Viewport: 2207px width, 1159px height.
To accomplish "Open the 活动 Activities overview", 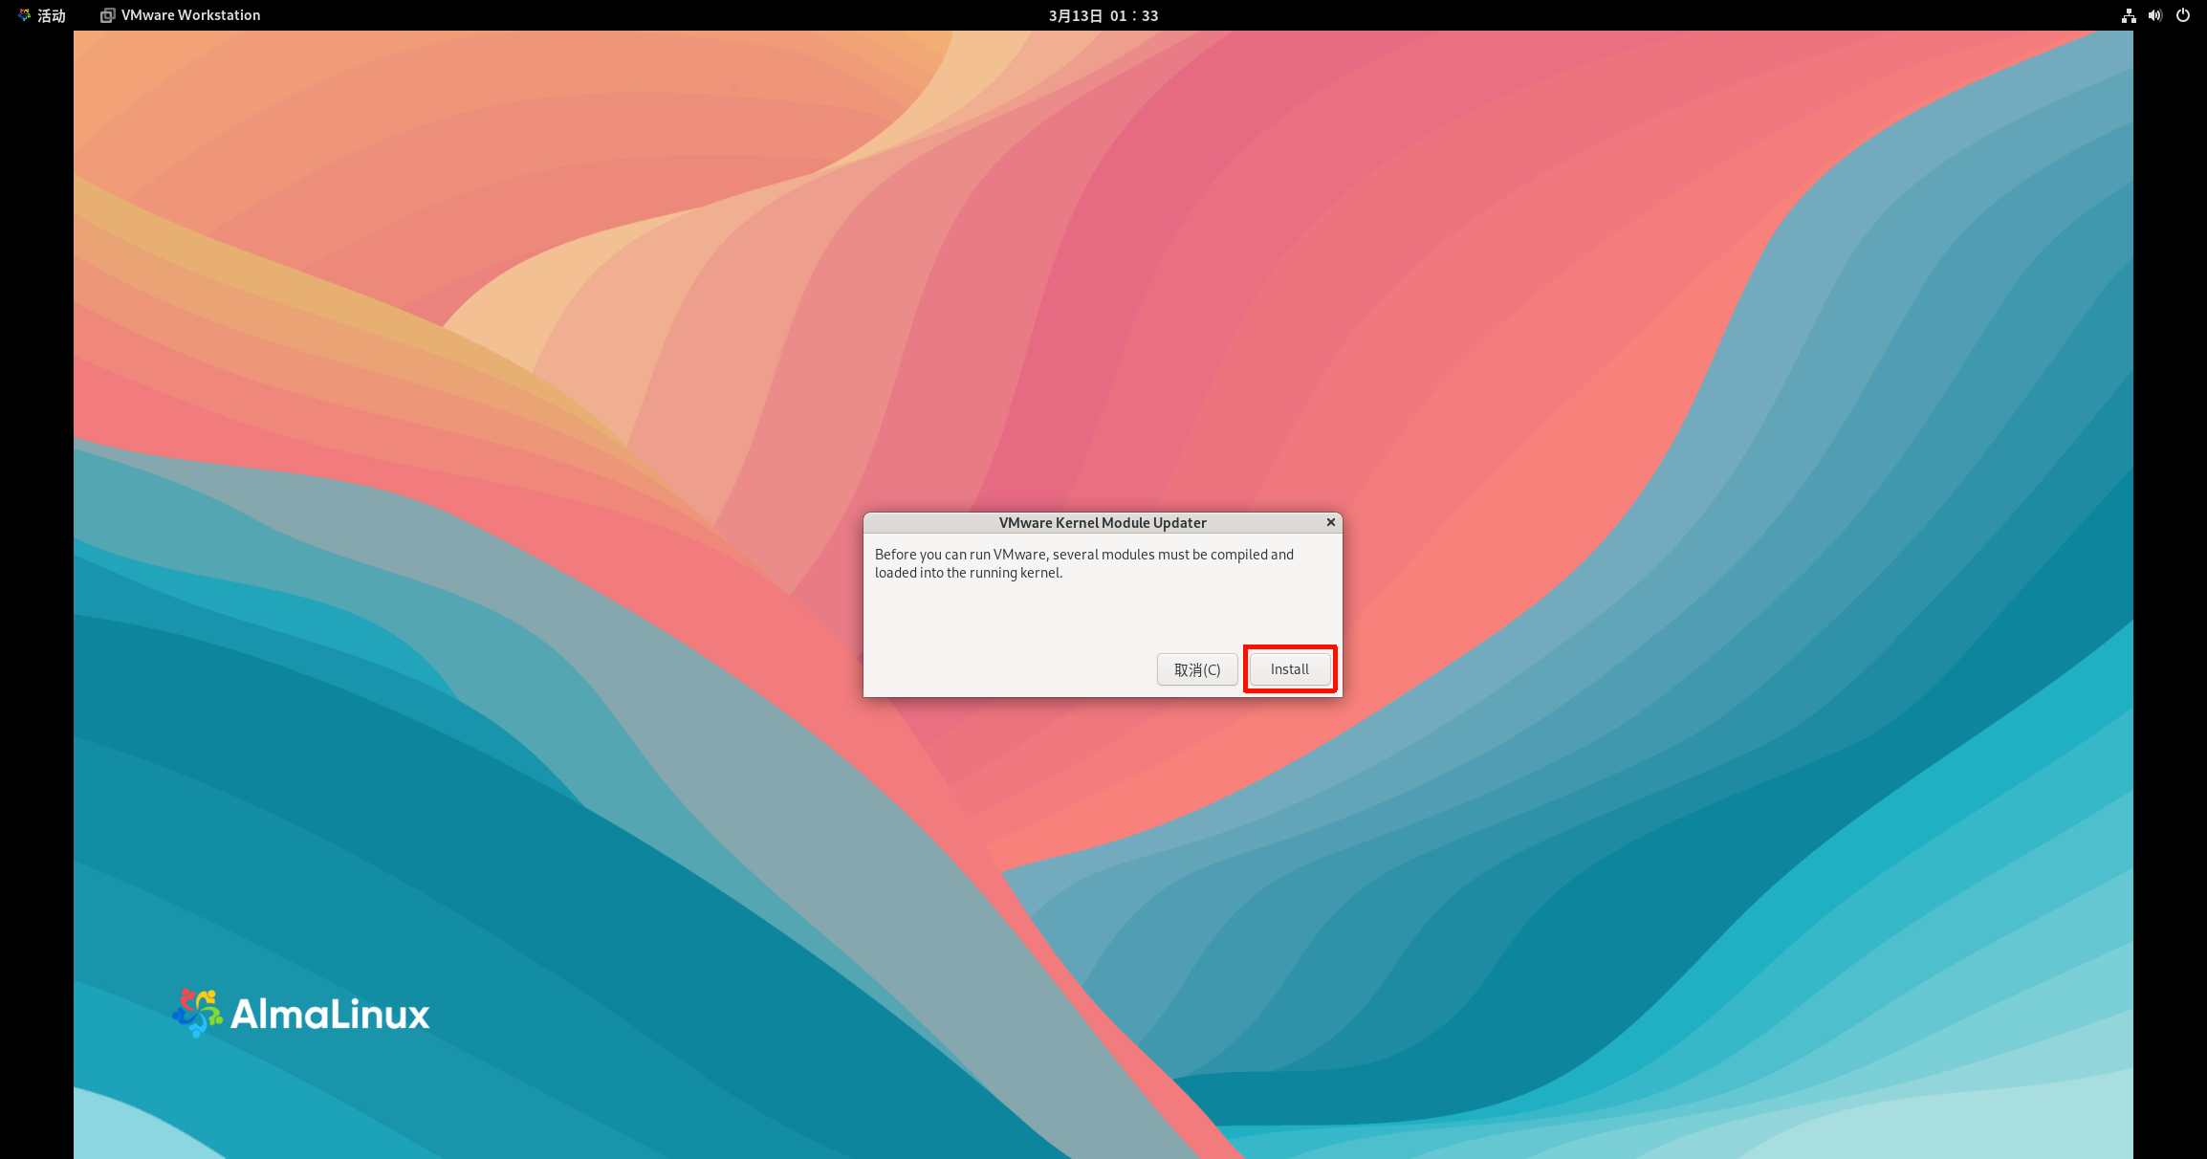I will pyautogui.click(x=51, y=15).
